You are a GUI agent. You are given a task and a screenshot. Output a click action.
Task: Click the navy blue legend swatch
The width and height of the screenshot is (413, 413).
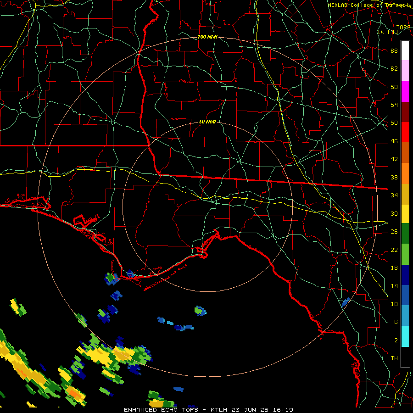pyautogui.click(x=405, y=275)
